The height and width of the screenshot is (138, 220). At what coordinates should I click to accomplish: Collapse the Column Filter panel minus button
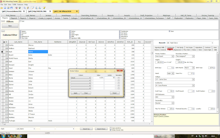(x=3, y=31)
